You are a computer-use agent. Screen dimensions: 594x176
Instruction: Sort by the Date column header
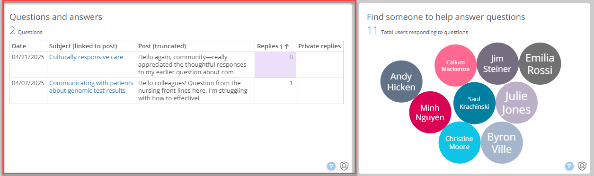19,46
